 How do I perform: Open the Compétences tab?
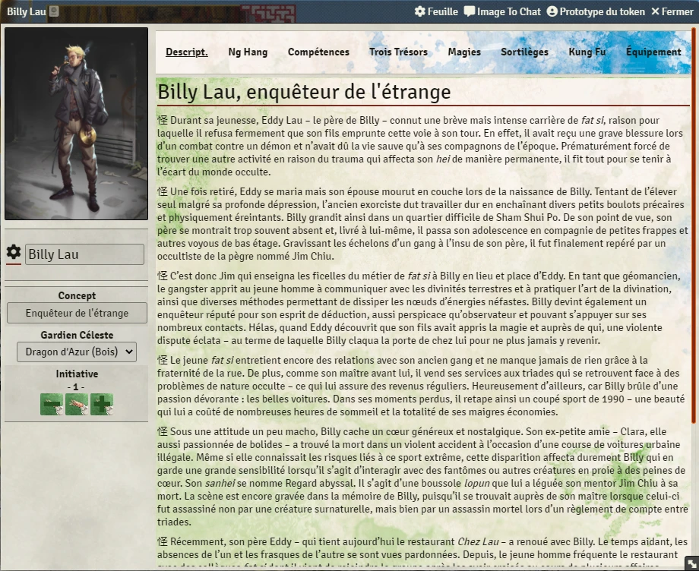pos(318,52)
